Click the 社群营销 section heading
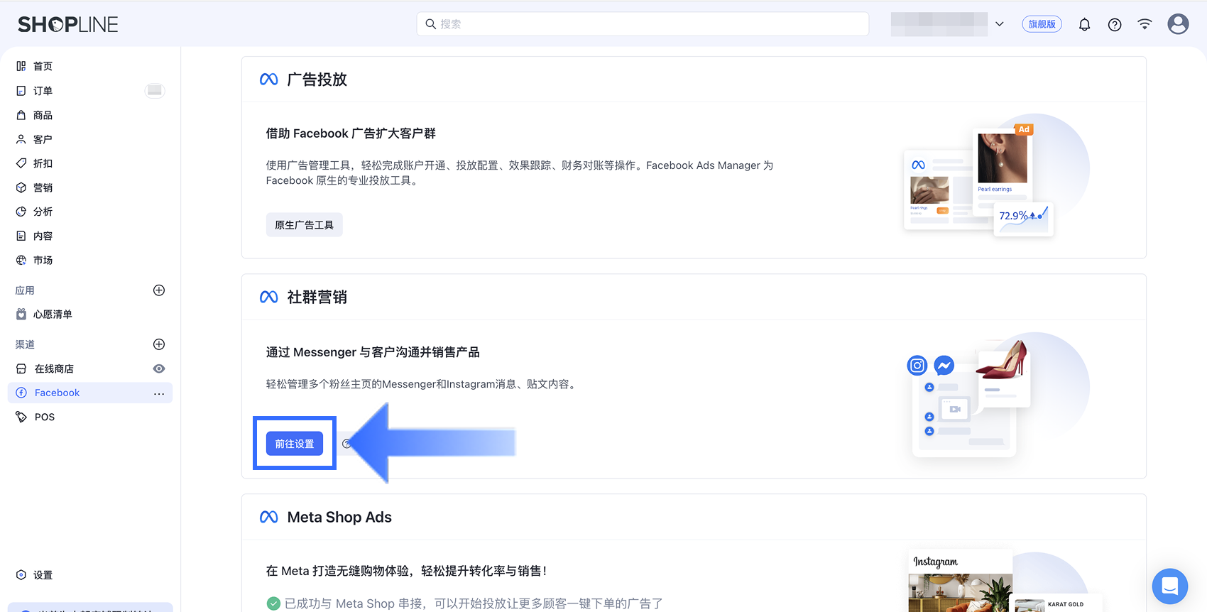 pos(317,297)
